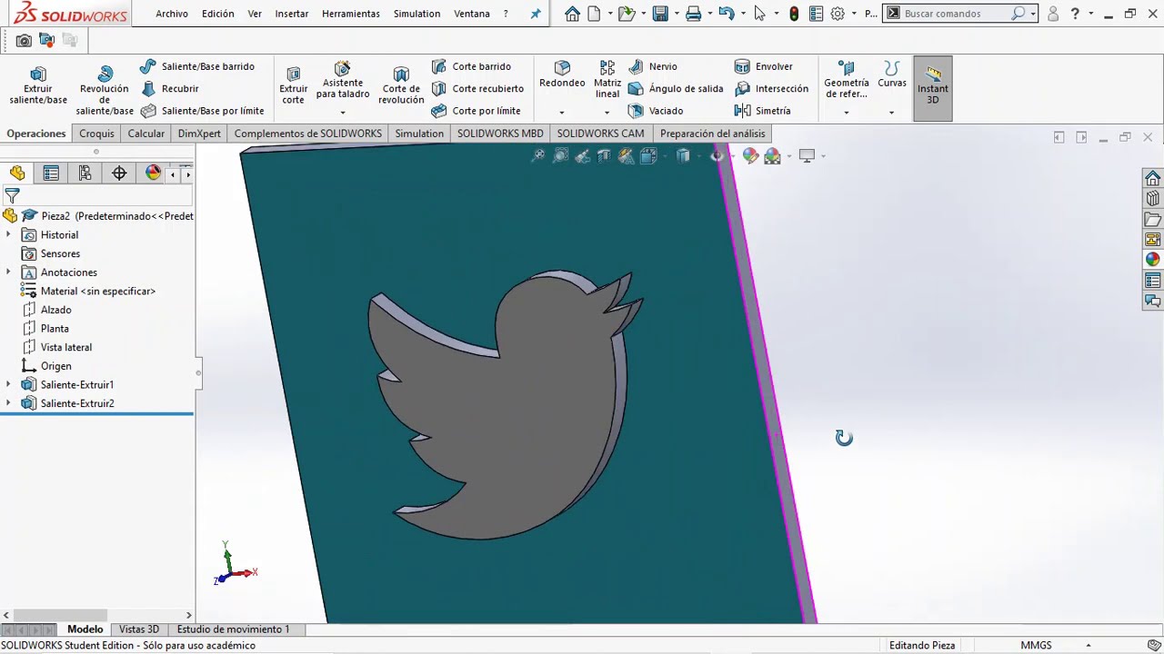Switch to the Calcular tab
This screenshot has width=1164, height=654.
[x=146, y=134]
